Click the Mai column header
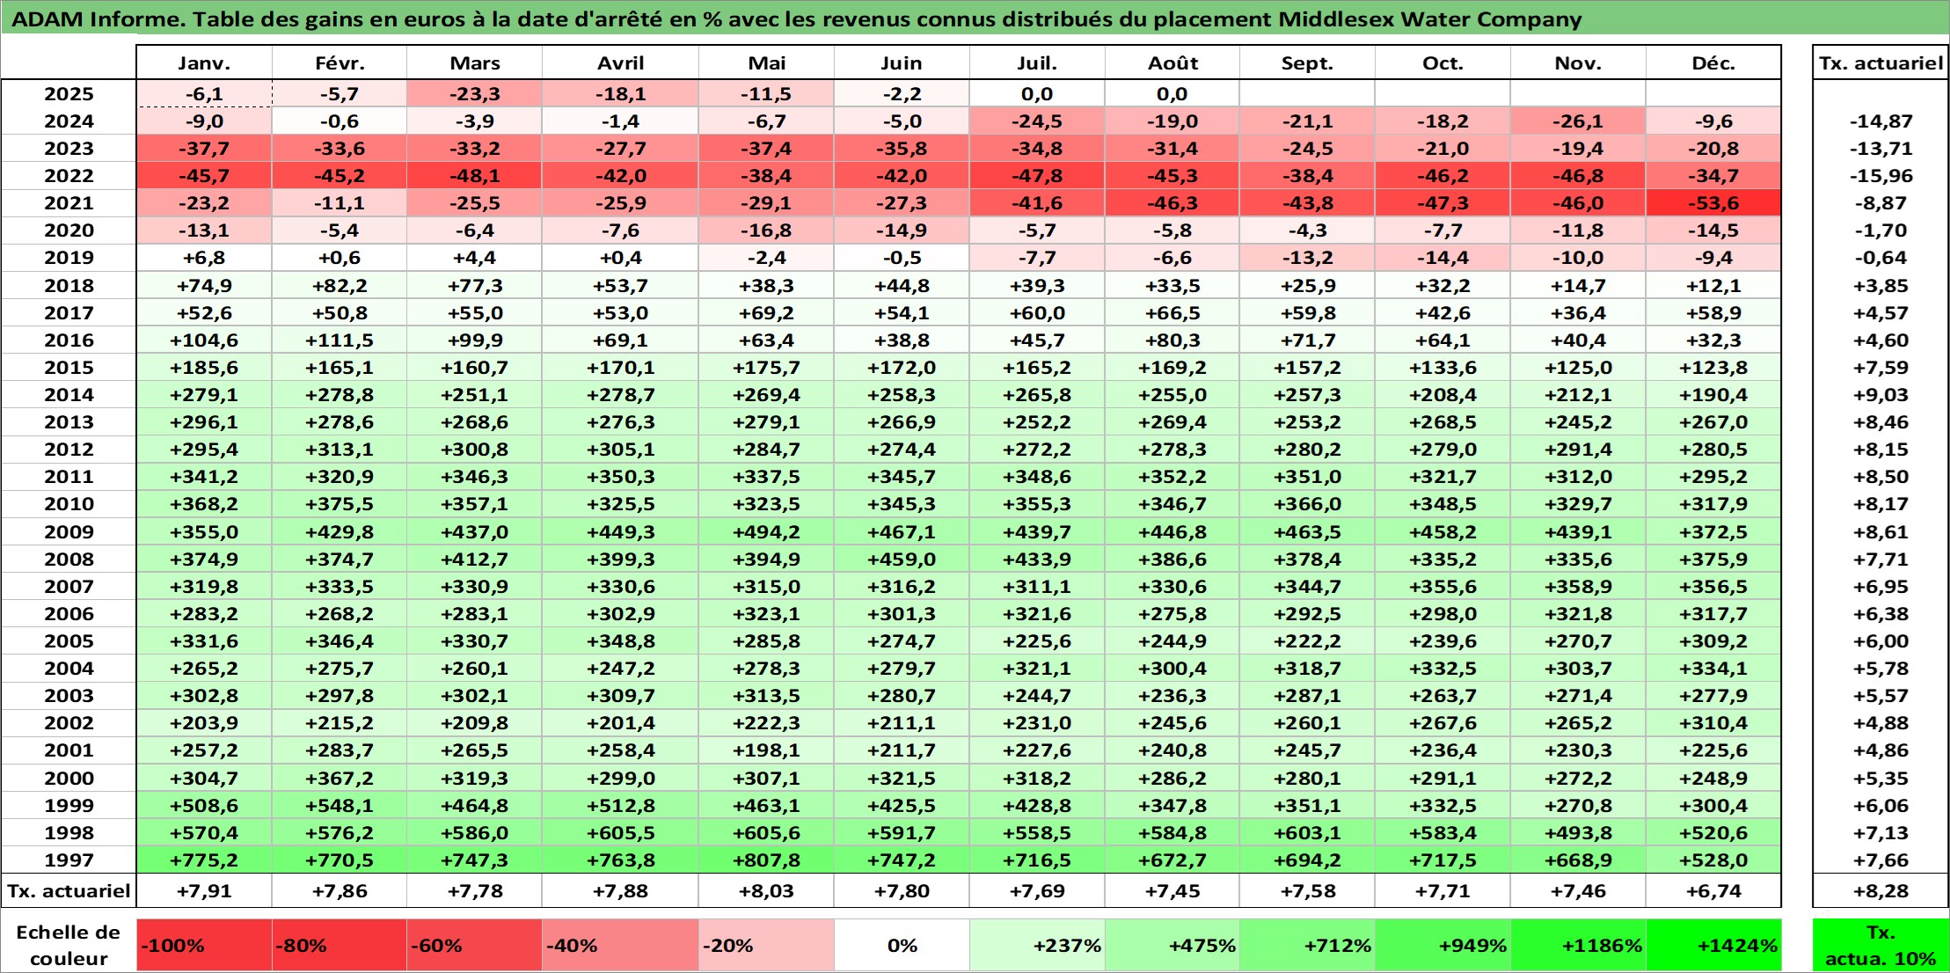 point(766,63)
